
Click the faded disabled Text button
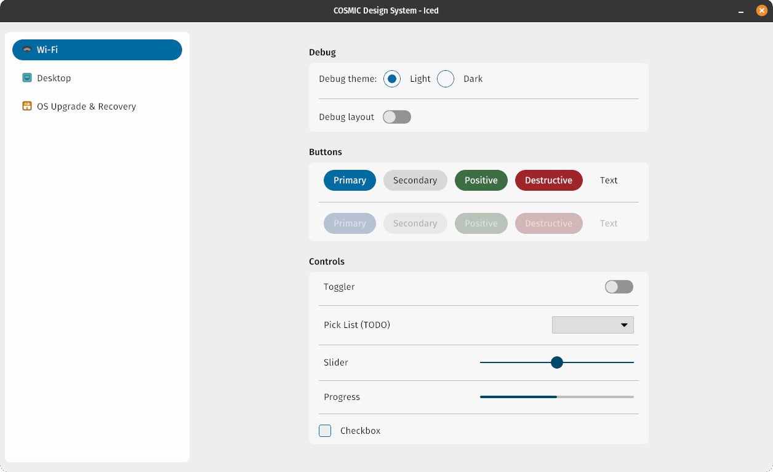point(609,223)
